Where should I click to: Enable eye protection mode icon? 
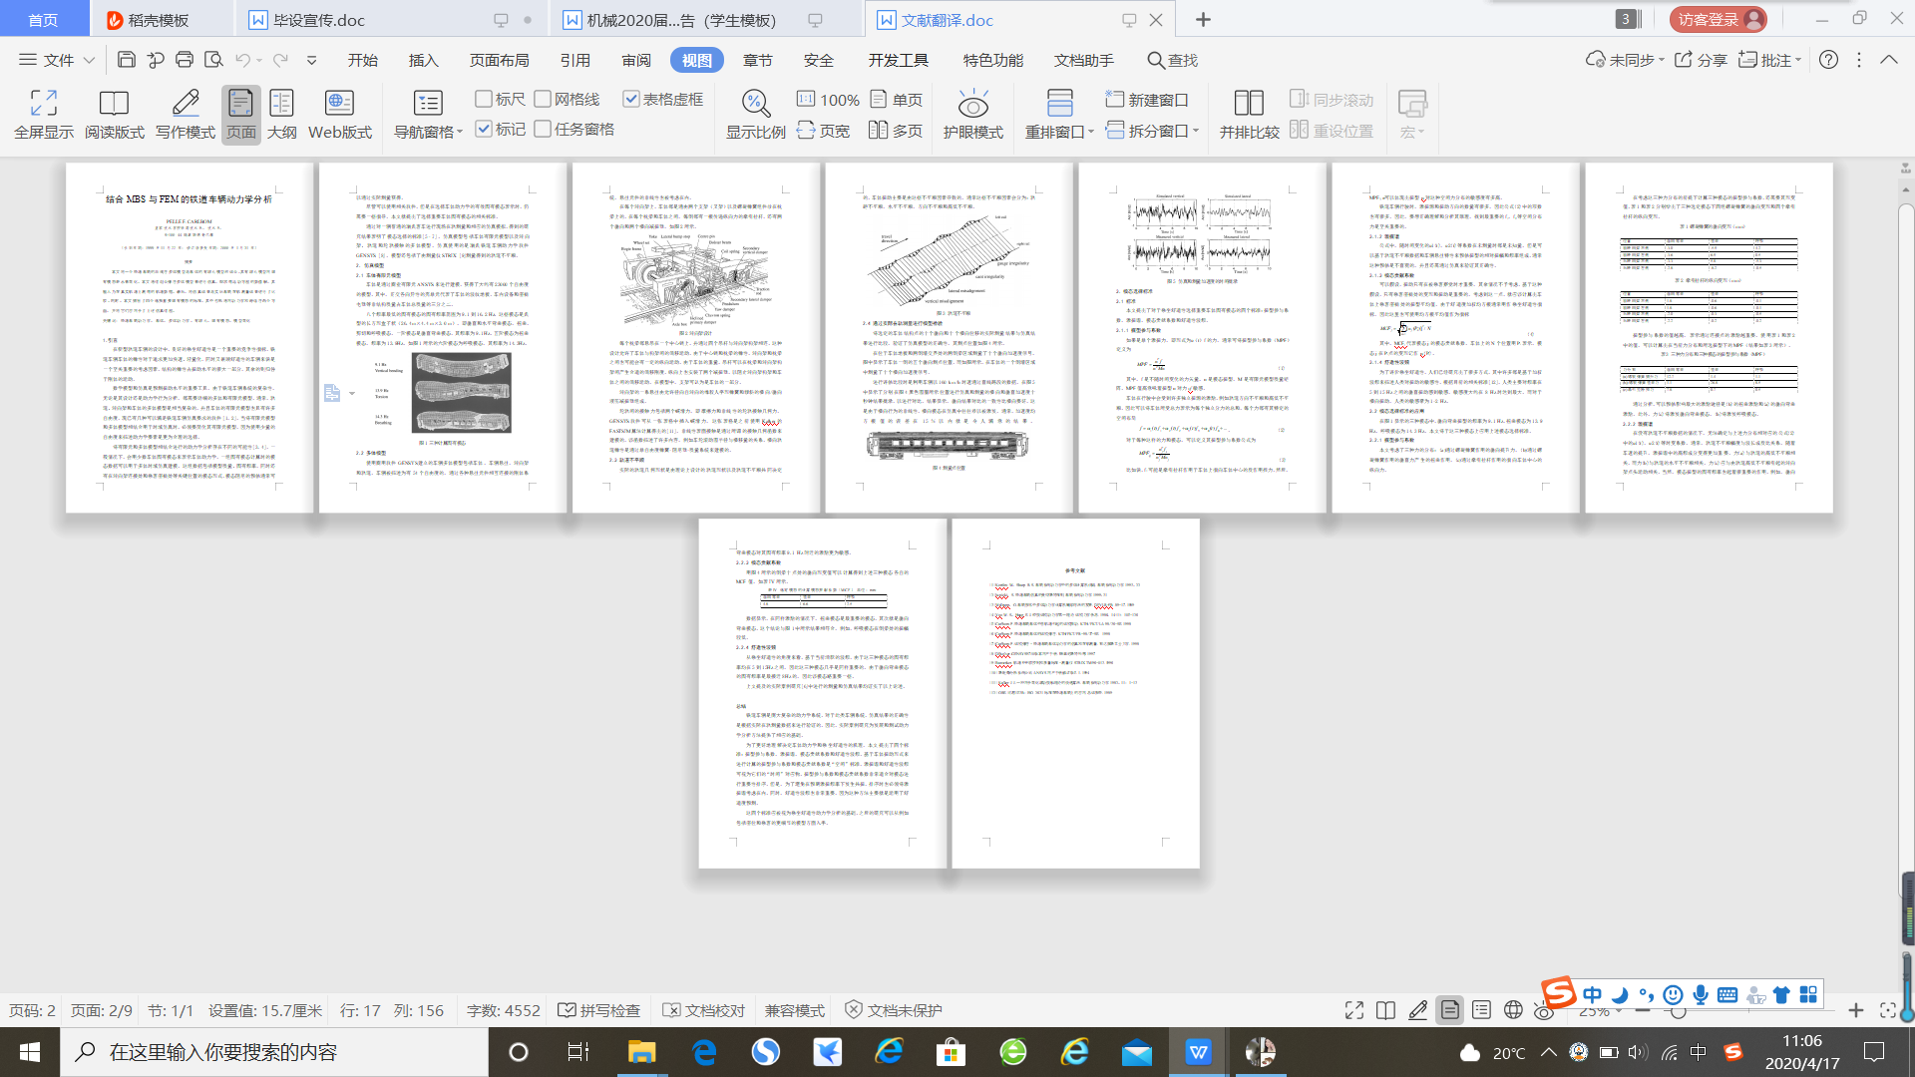point(972,103)
